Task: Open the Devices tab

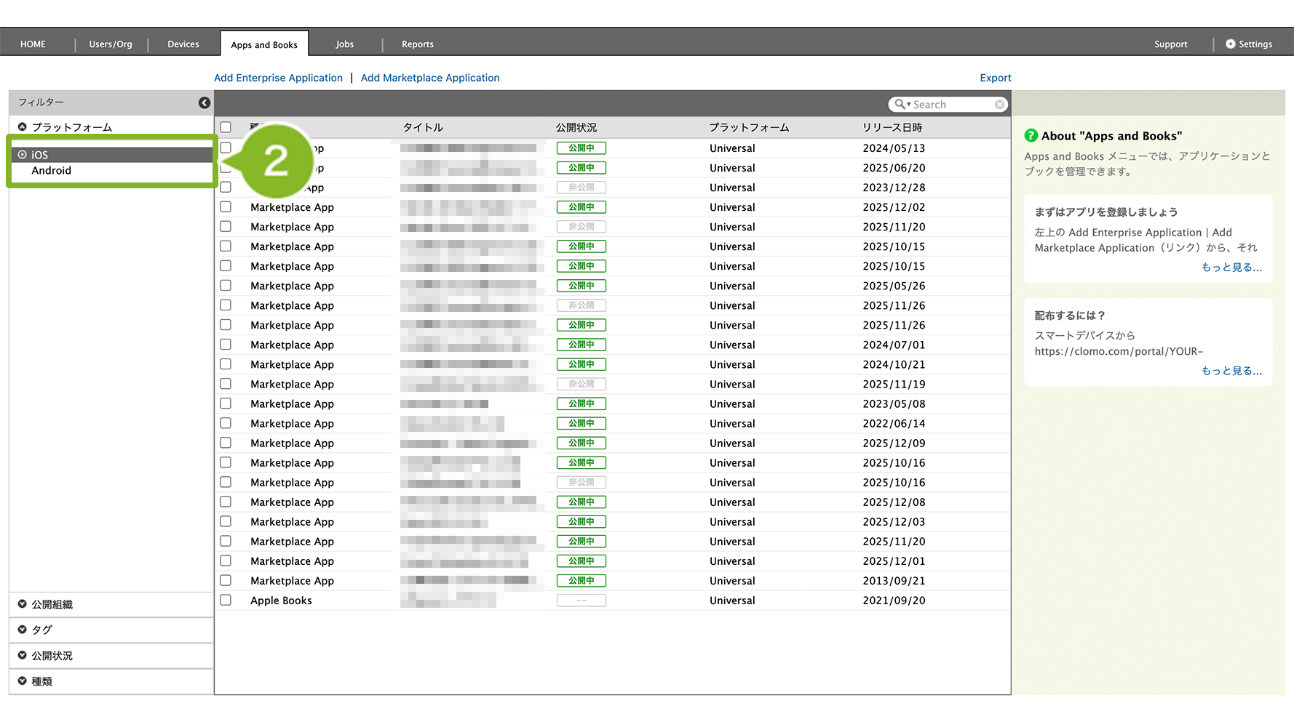Action: tap(183, 44)
